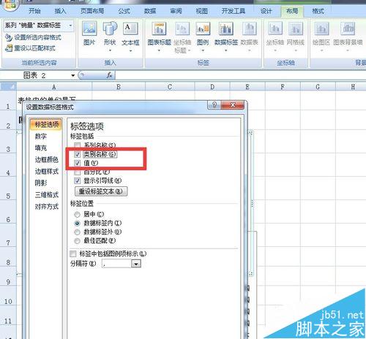Check 标签中包括图例项标示 checkbox

(73, 254)
